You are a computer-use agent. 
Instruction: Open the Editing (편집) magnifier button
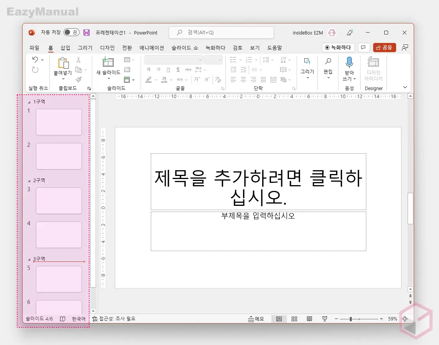[328, 68]
